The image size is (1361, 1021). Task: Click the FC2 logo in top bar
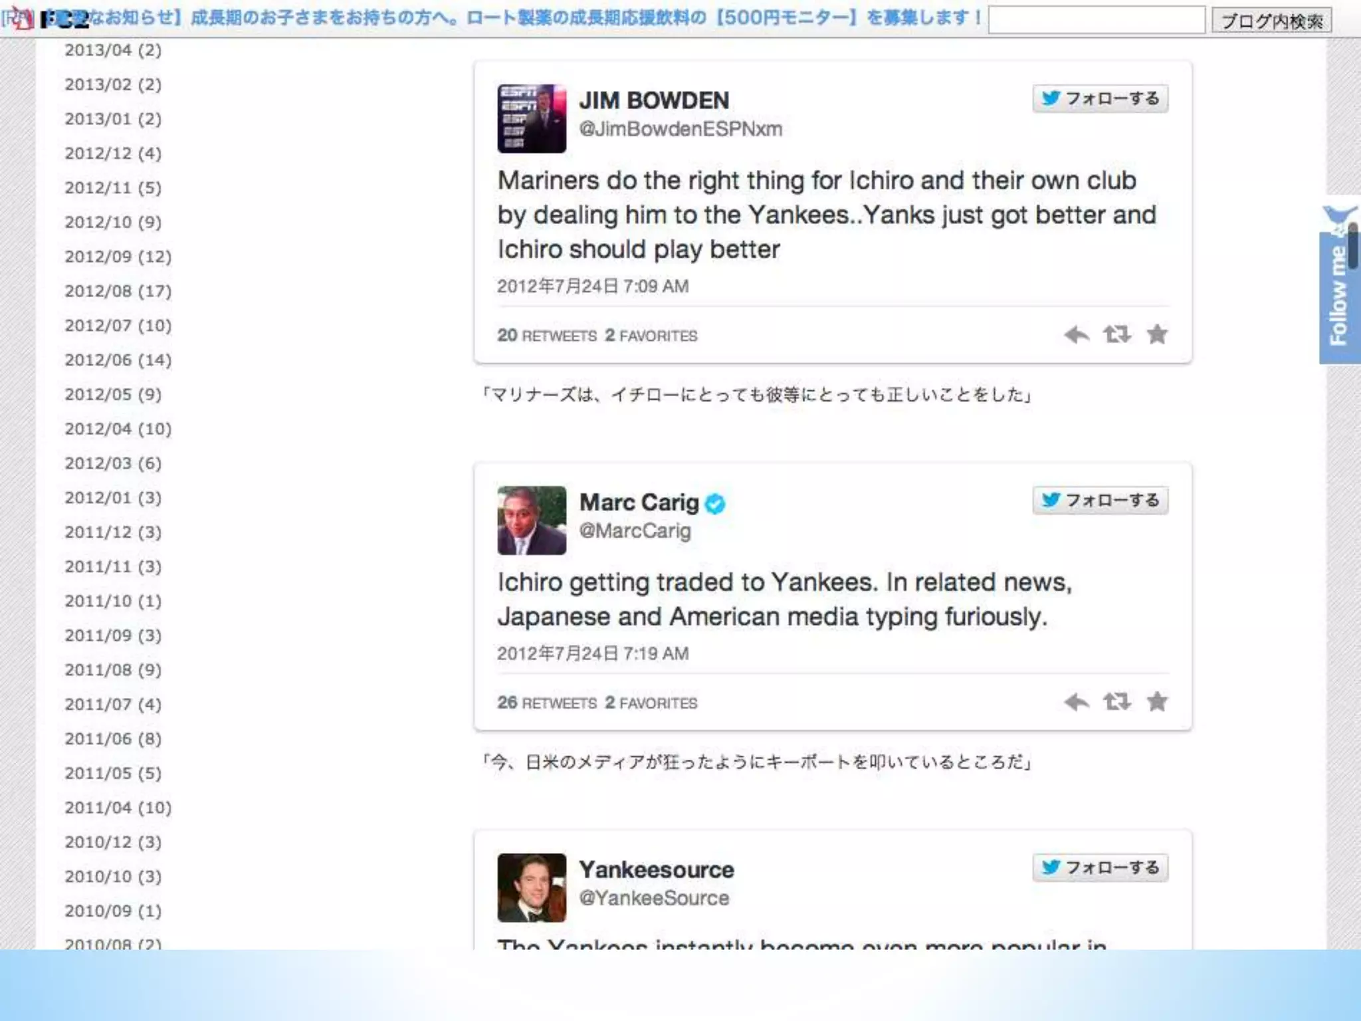[x=64, y=20]
